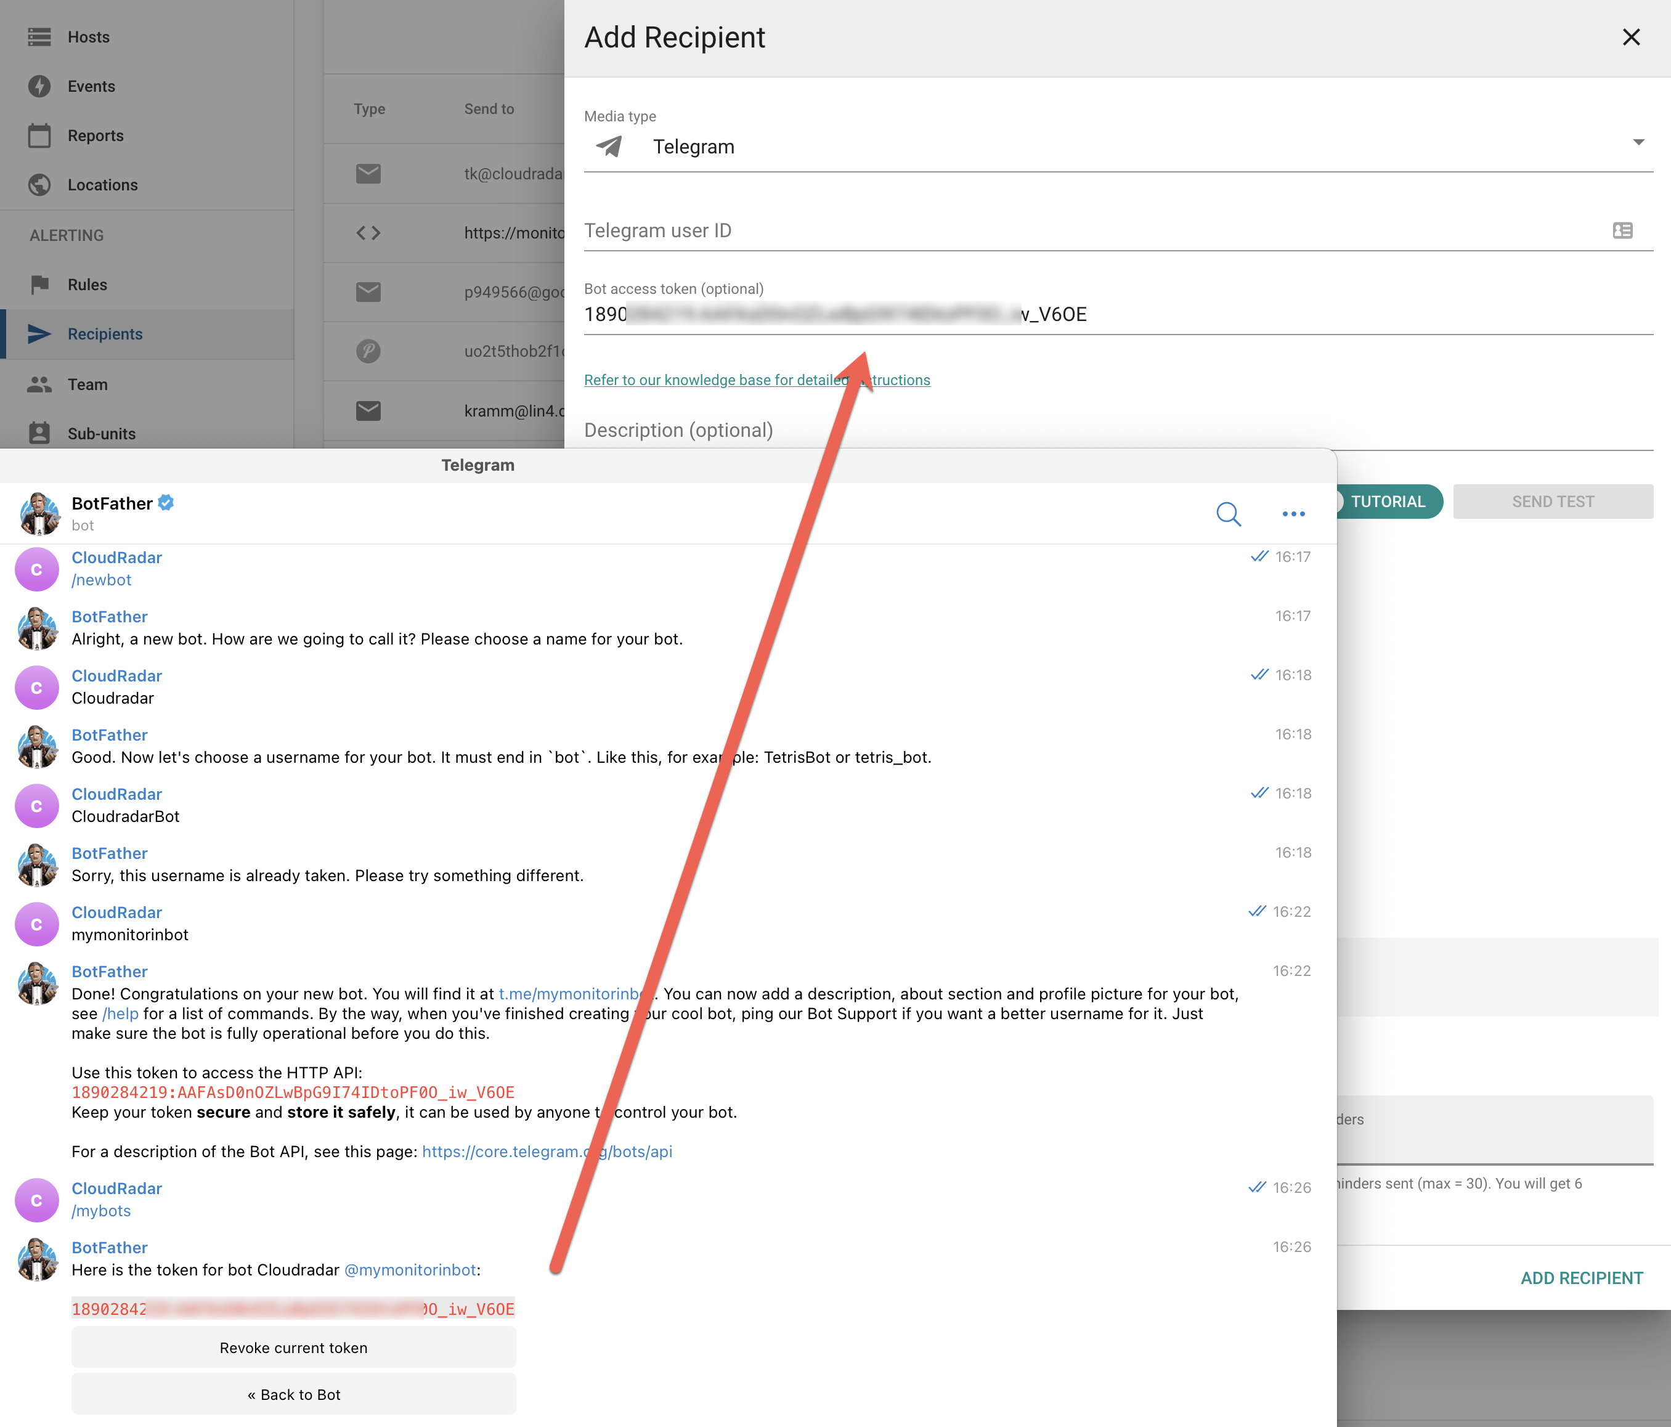
Task: Open the Hosts sidebar item
Action: click(x=88, y=37)
